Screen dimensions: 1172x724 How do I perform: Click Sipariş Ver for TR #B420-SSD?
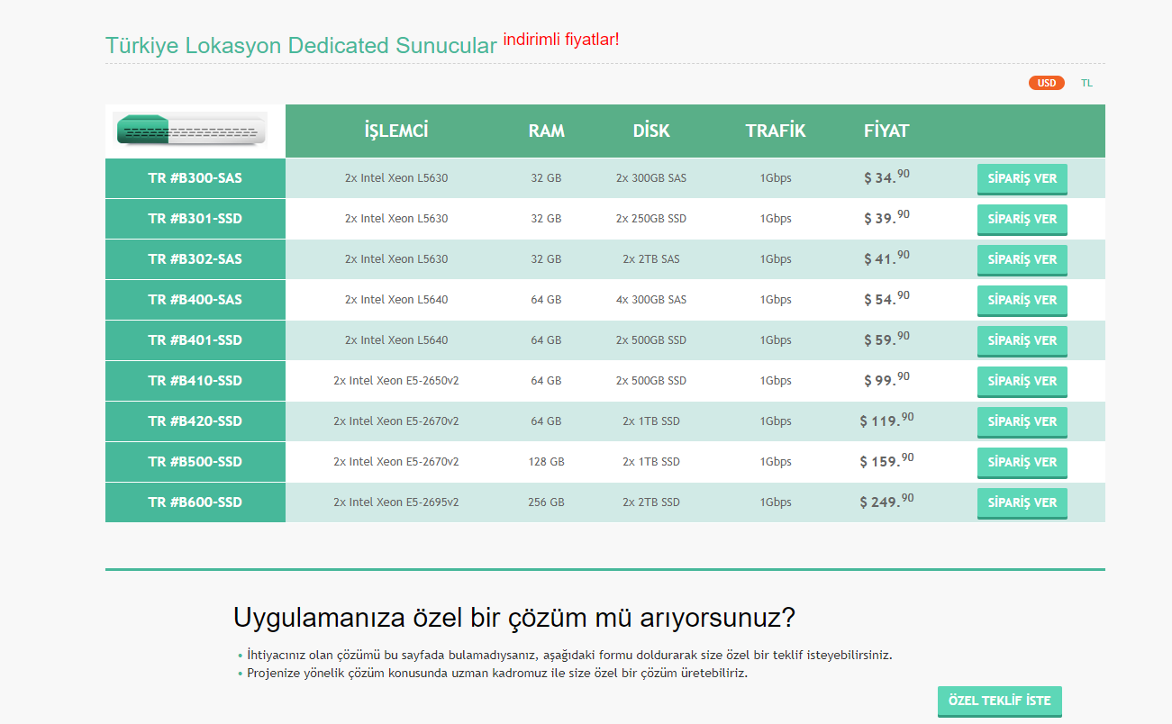[x=1022, y=422]
